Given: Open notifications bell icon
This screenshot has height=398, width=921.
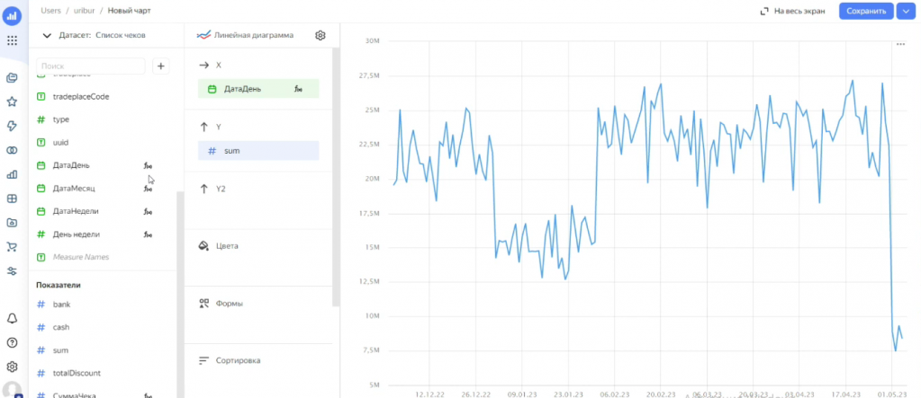Looking at the screenshot, I should [12, 319].
